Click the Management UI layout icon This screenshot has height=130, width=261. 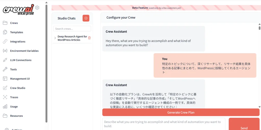(x=5, y=79)
